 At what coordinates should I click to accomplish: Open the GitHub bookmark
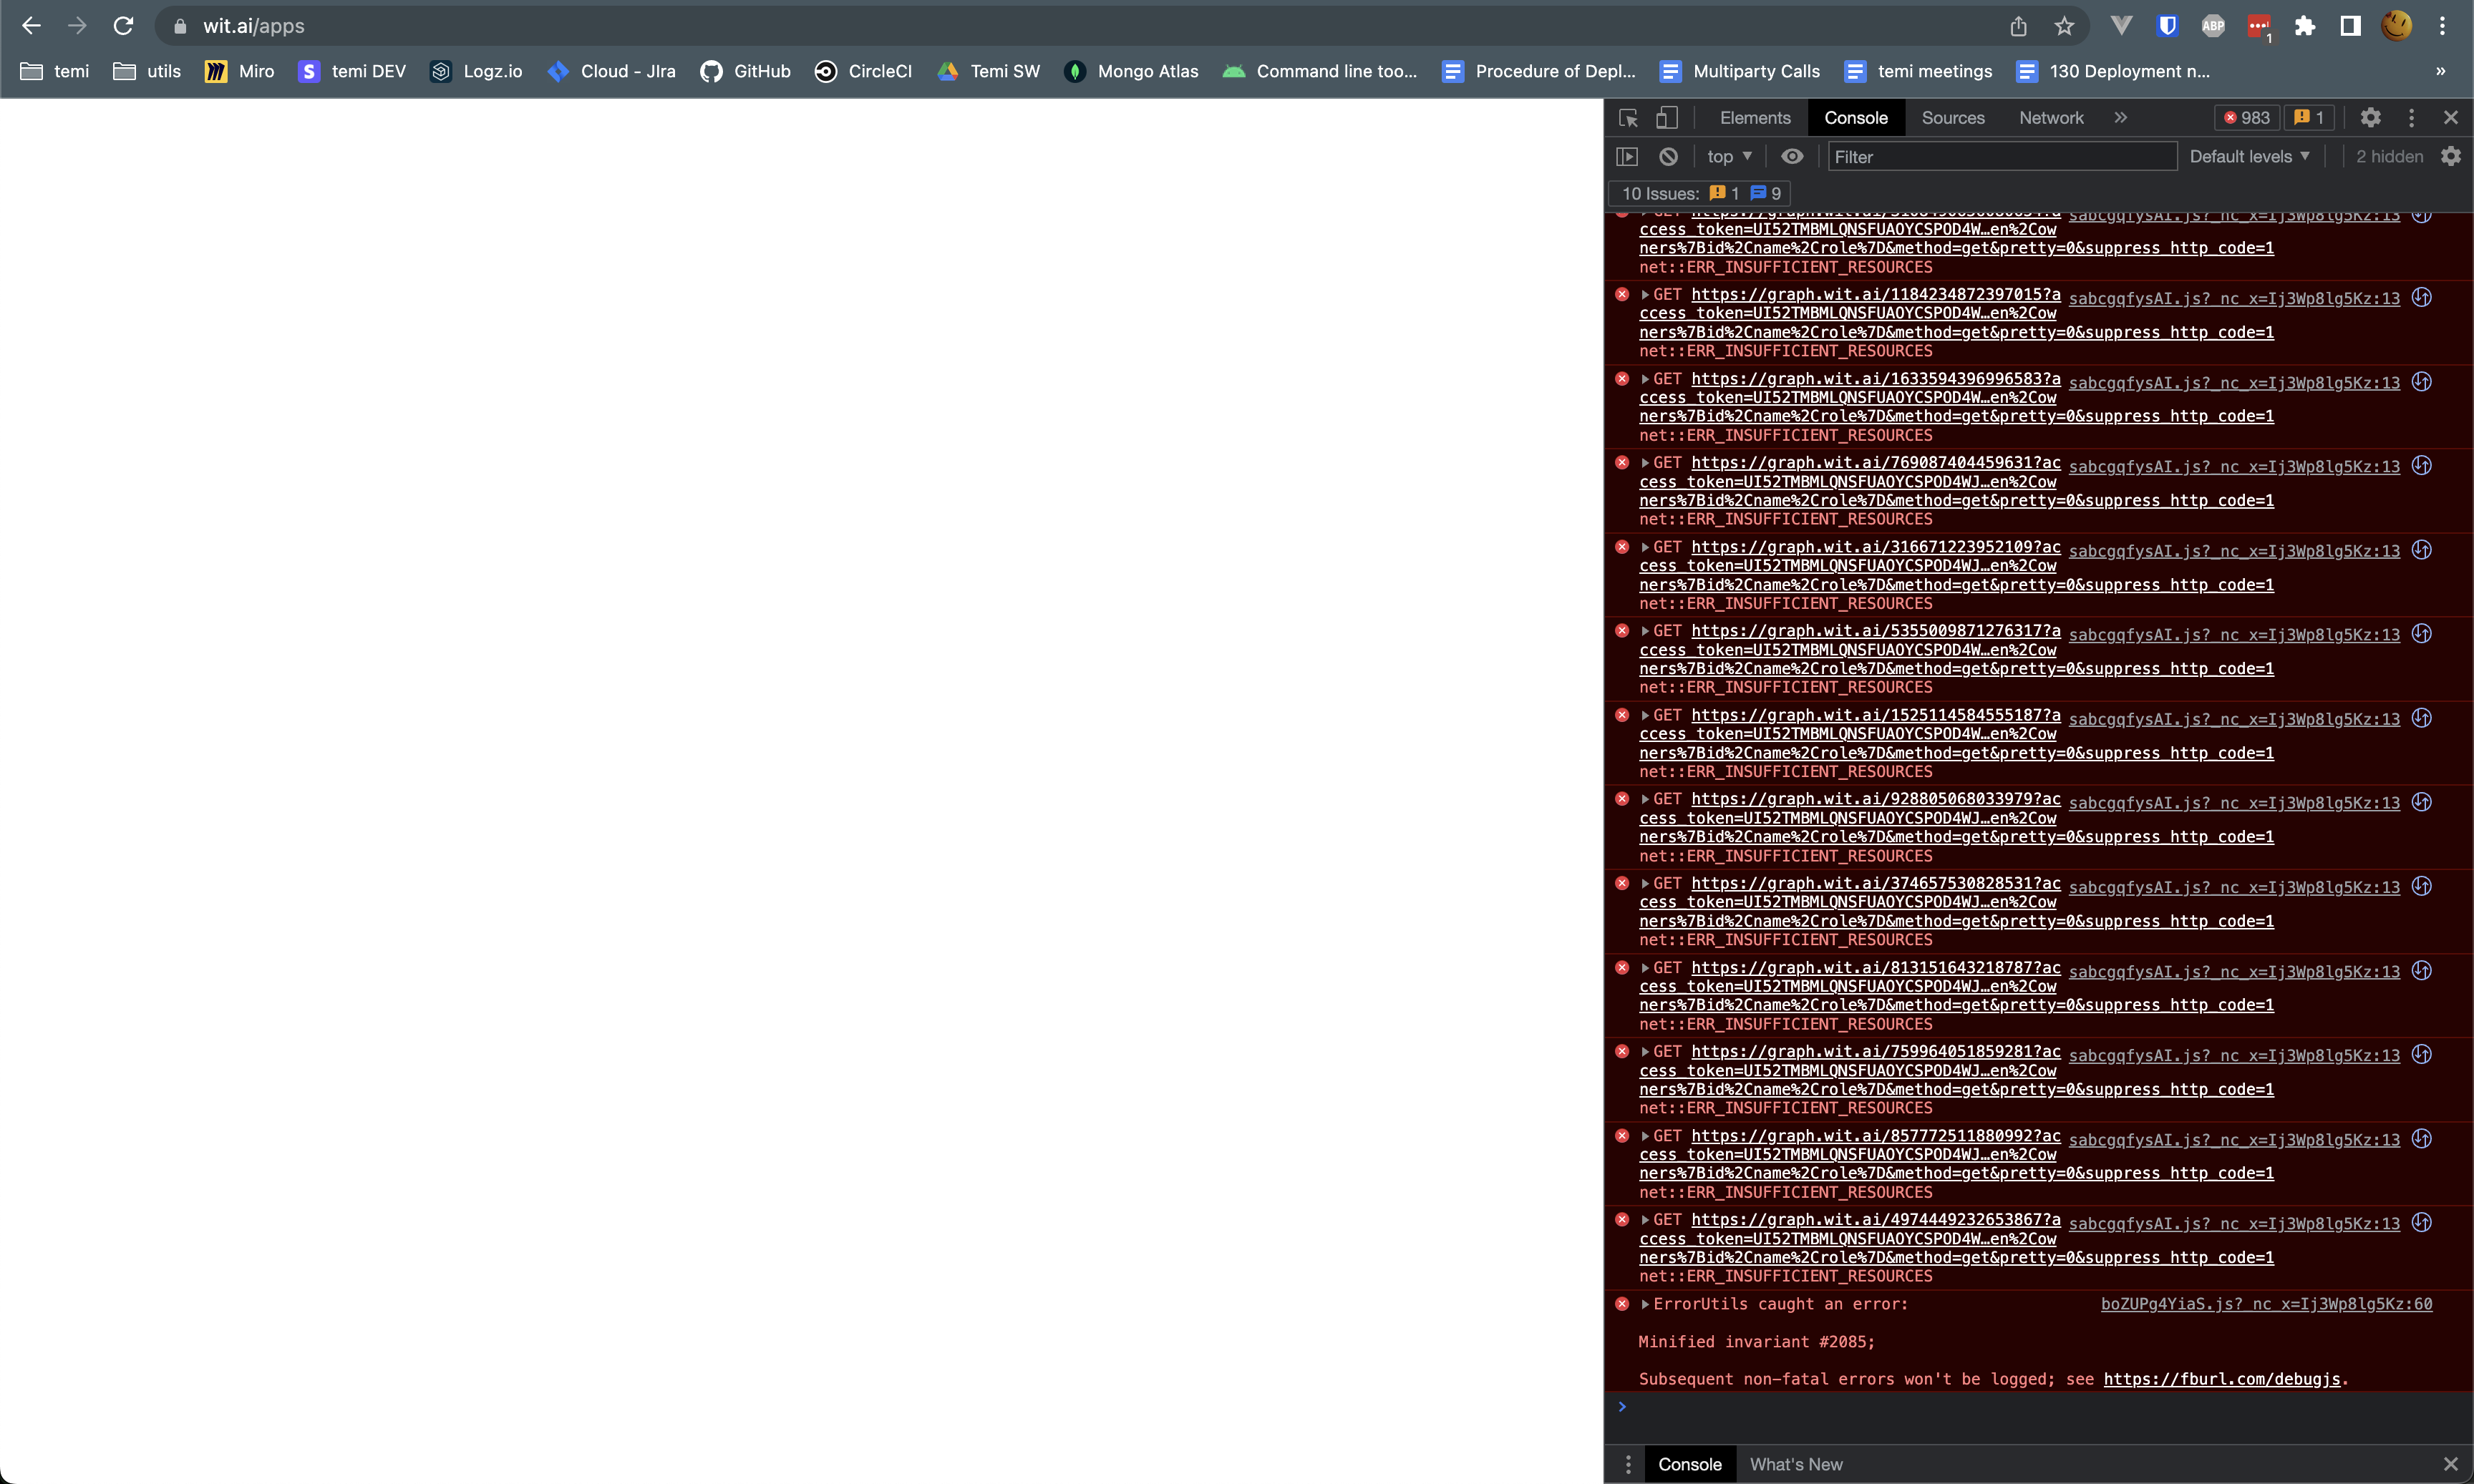[x=745, y=71]
